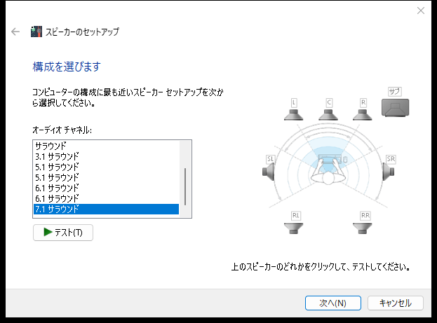Screen dimensions: 437x323
Task: Close the speaker setup dialog
Action: pyautogui.click(x=421, y=11)
